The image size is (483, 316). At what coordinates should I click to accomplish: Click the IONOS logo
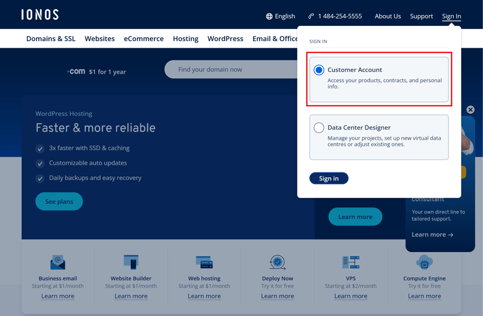pyautogui.click(x=40, y=15)
